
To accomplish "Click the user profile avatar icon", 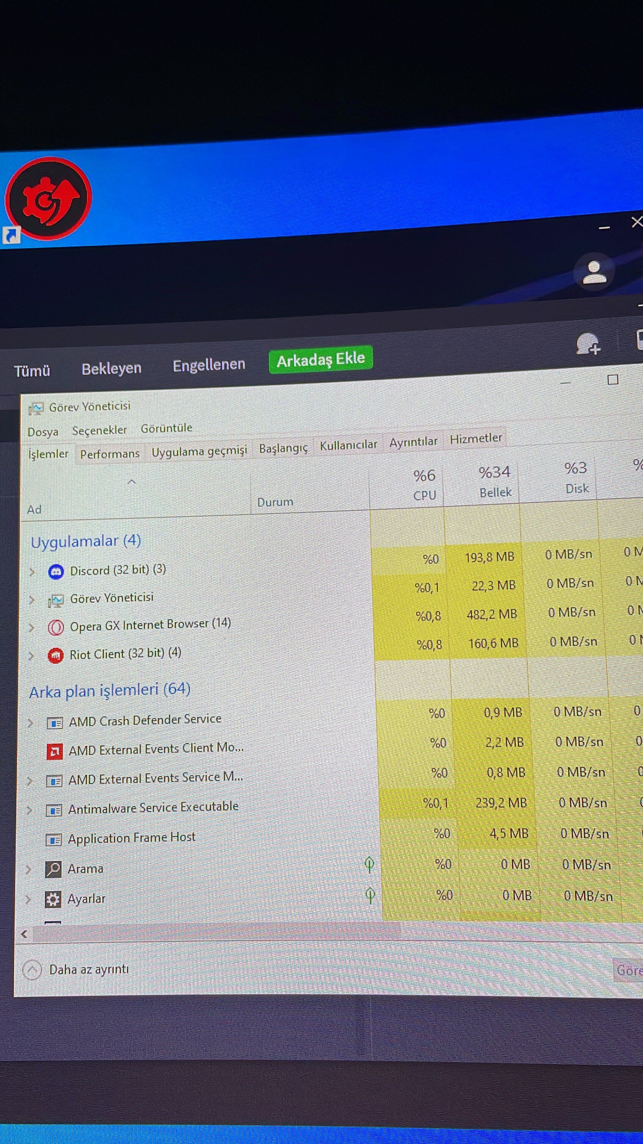I will [x=594, y=272].
